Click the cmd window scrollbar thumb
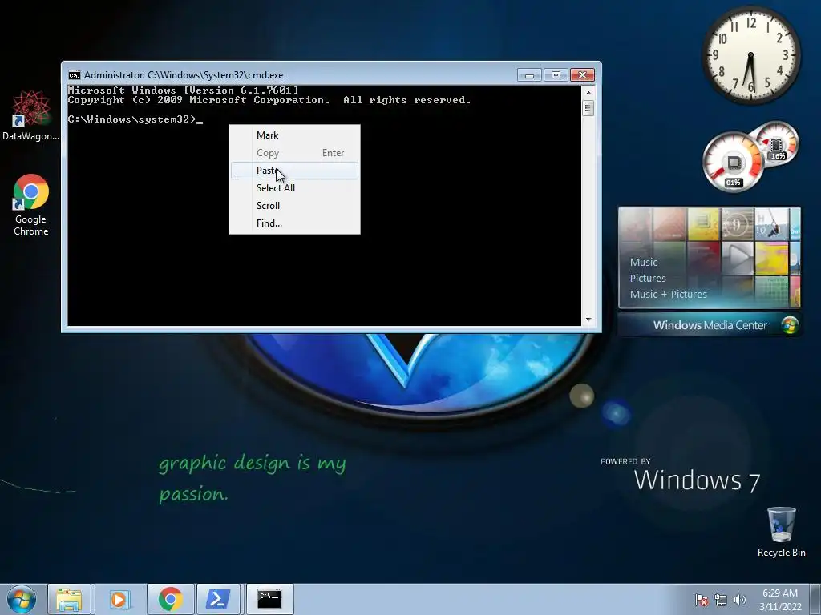The image size is (821, 615). (588, 108)
